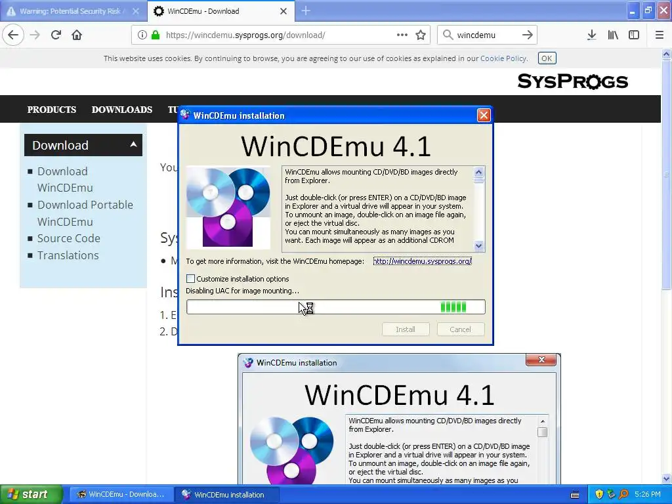This screenshot has height=504, width=672.
Task: Open the Library icon in toolbar
Action: click(613, 35)
